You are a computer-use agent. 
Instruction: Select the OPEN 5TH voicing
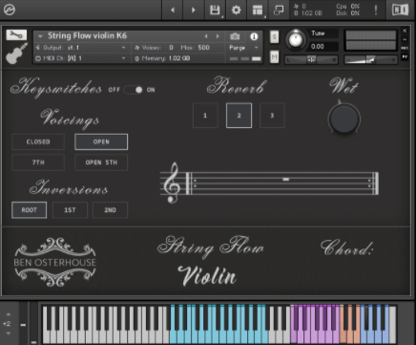[x=101, y=162]
